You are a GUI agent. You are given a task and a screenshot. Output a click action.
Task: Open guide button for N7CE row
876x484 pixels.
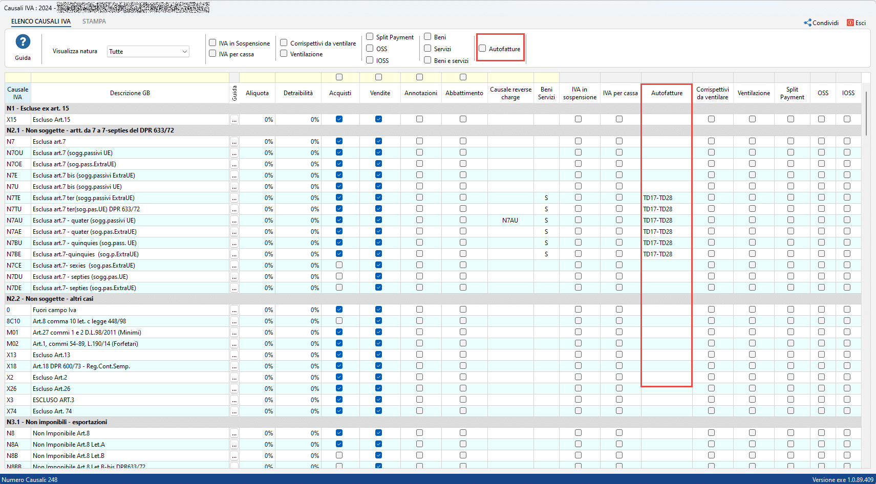pos(234,266)
